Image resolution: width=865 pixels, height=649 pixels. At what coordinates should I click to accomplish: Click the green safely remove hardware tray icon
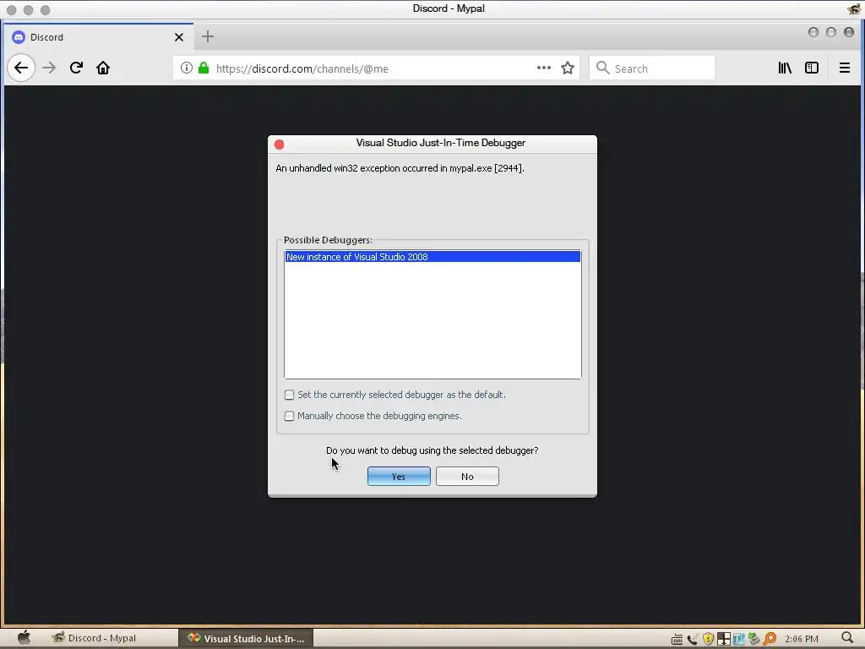pyautogui.click(x=754, y=639)
